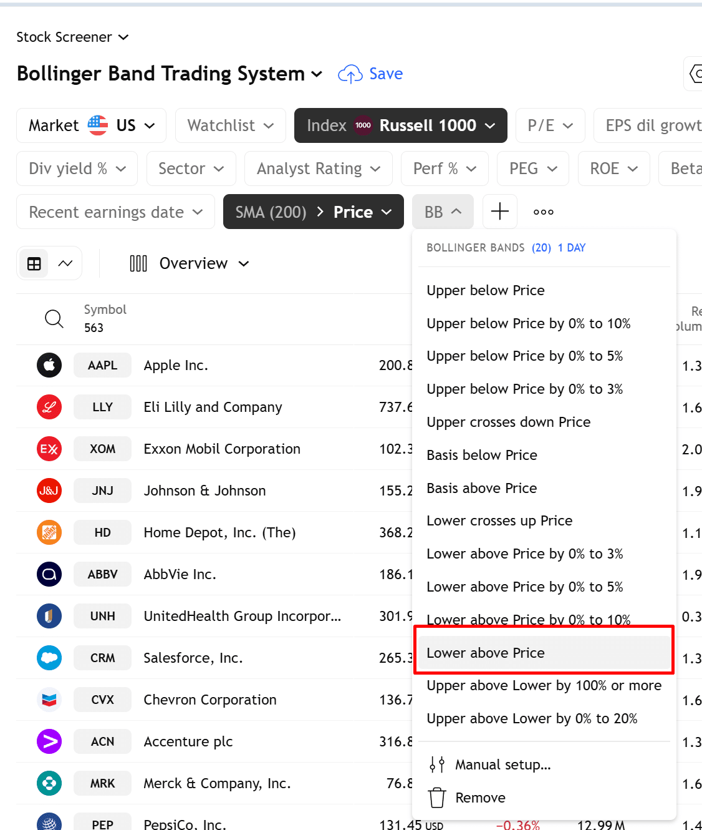Select Upper below Price option
Viewport: 702px width, 830px height.
tap(544, 290)
